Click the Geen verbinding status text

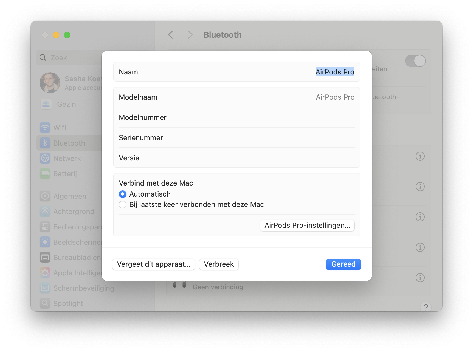click(218, 287)
